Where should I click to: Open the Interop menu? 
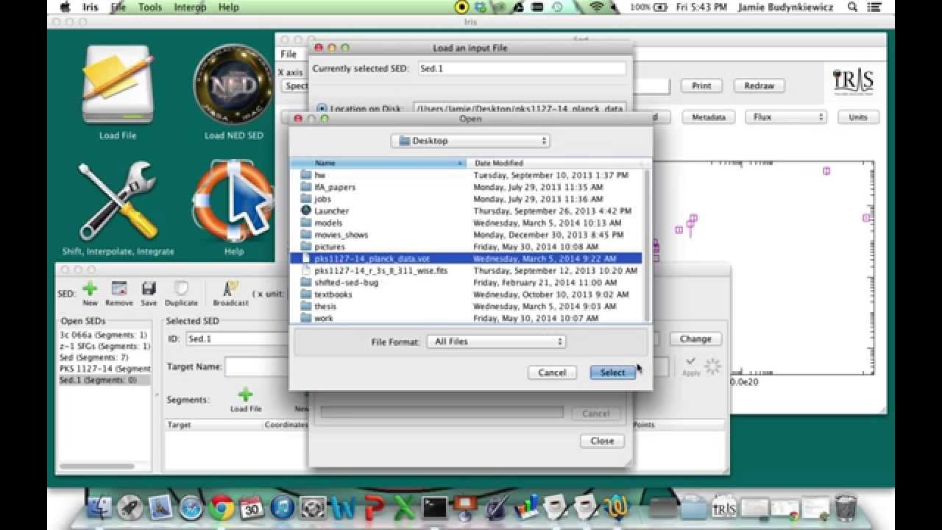[191, 7]
